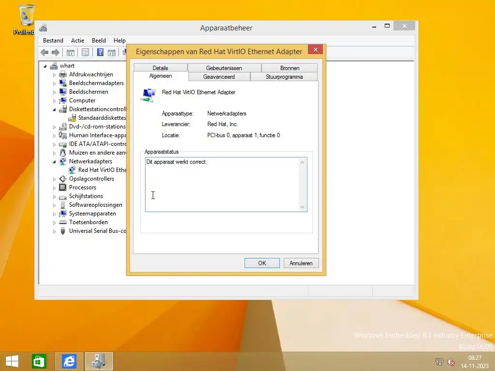Image resolution: width=495 pixels, height=371 pixels.
Task: Click the properties sheet toolbar icon
Action: [x=85, y=52]
